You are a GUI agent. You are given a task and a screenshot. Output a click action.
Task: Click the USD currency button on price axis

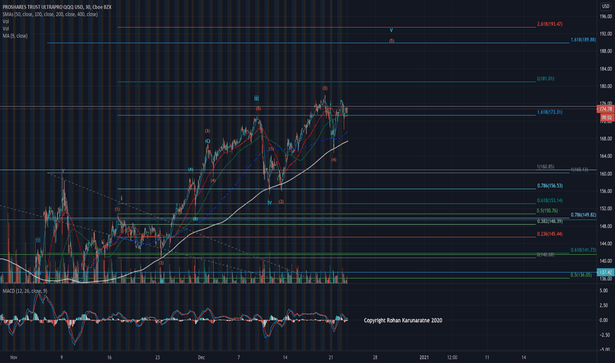(x=606, y=7)
